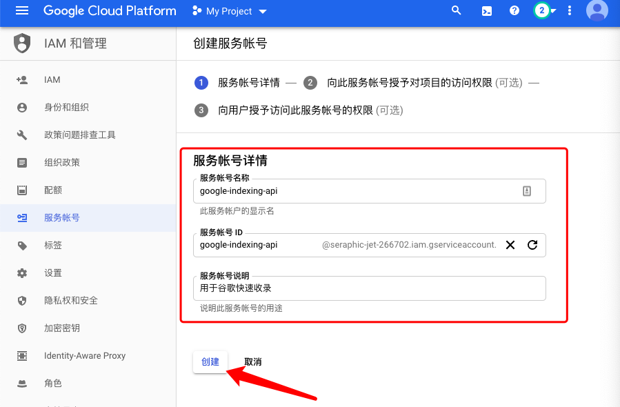620x407 pixels.
Task: Click the privacy and security shield icon
Action: pos(22,301)
